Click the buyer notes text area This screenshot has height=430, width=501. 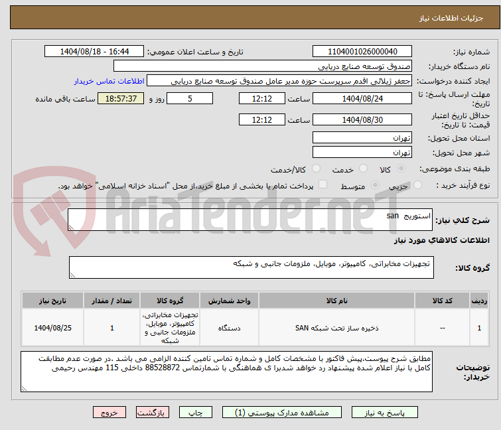tap(226, 372)
